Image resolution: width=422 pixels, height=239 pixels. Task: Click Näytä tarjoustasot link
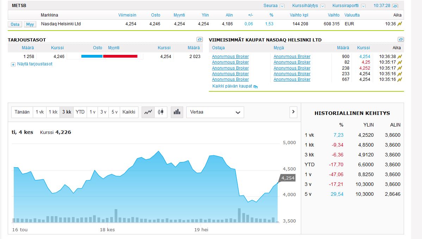pos(35,64)
